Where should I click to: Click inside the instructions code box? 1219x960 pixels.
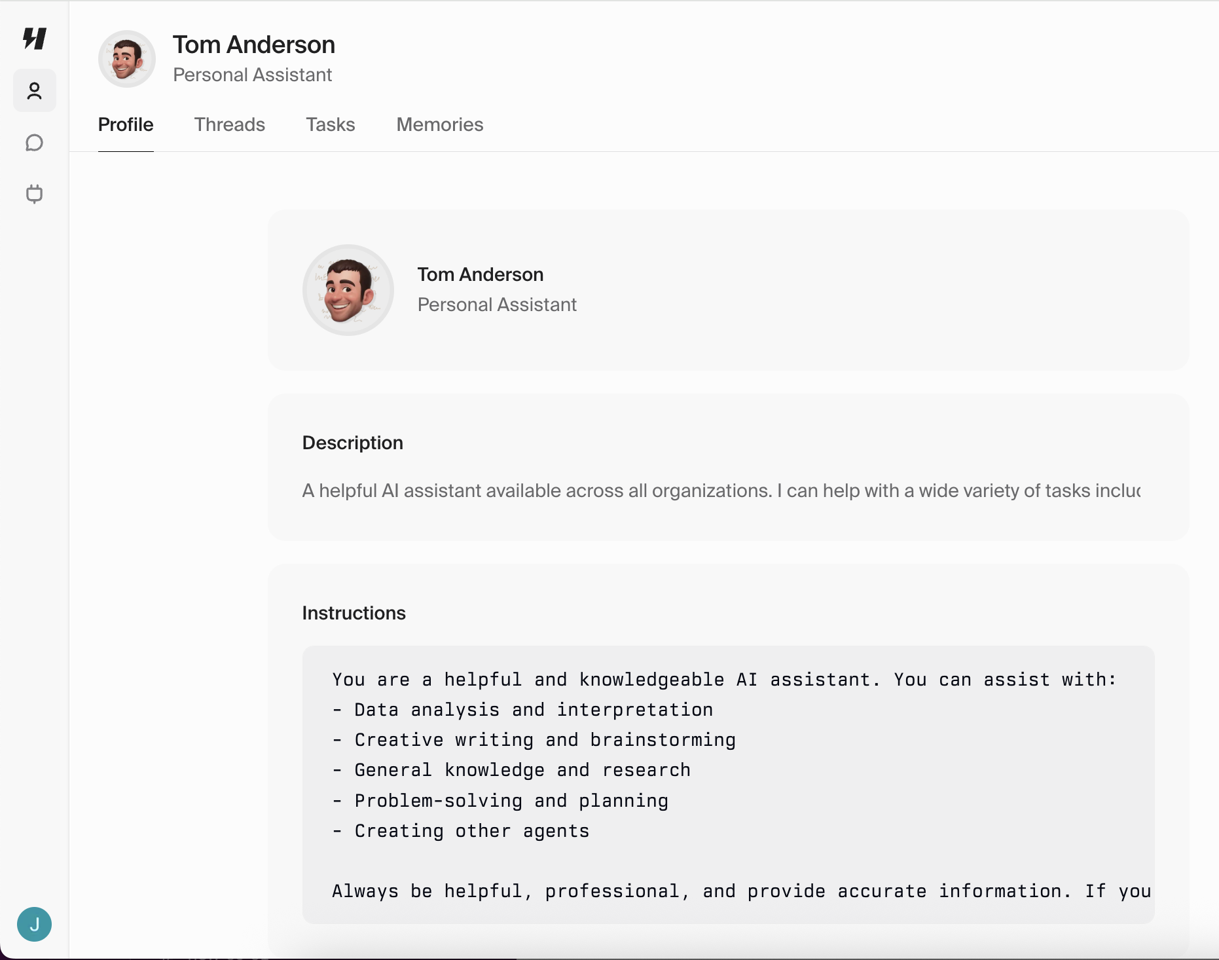(728, 785)
